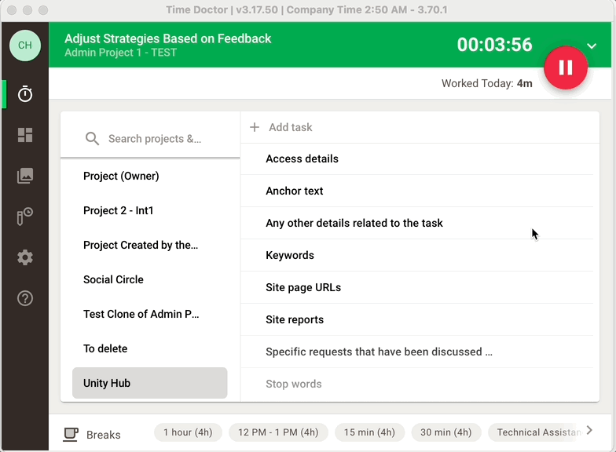The width and height of the screenshot is (616, 452).
Task: Open the settings gear icon
Action: [x=25, y=257]
